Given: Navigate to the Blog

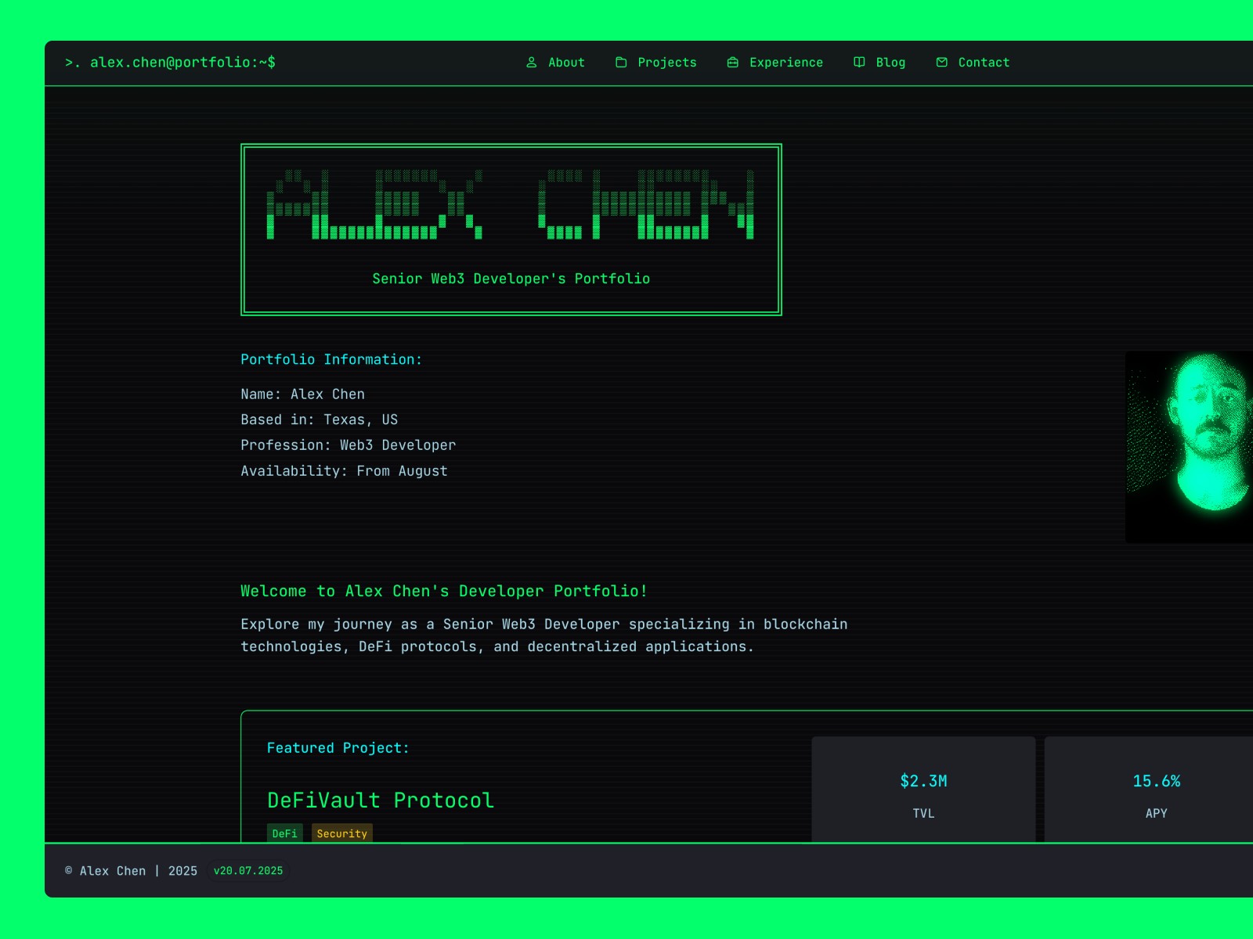Looking at the screenshot, I should click(890, 63).
